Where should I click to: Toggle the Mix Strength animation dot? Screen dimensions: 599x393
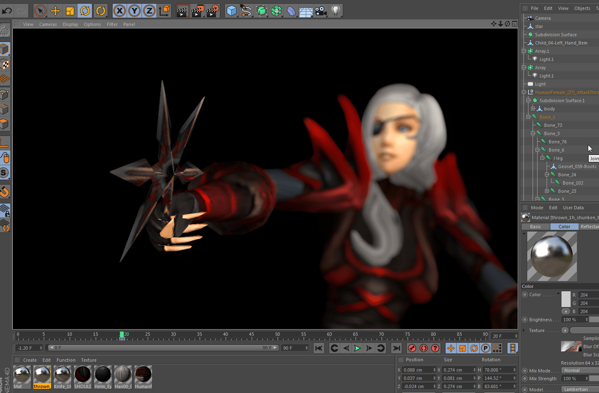[x=525, y=379]
